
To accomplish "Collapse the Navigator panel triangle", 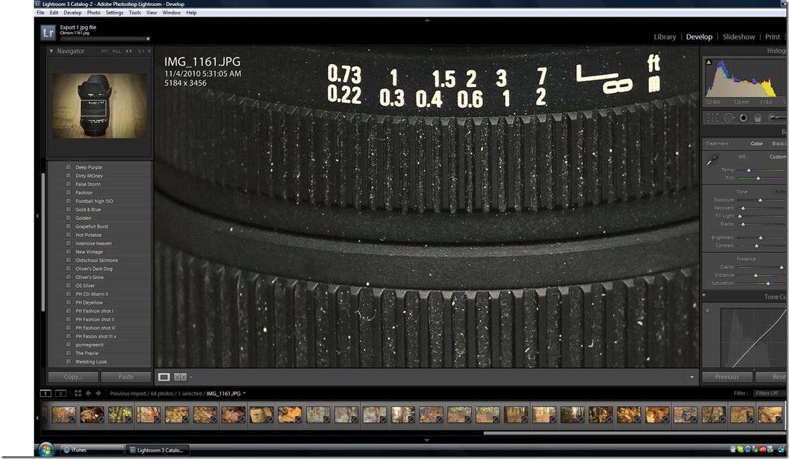I will tap(51, 51).
